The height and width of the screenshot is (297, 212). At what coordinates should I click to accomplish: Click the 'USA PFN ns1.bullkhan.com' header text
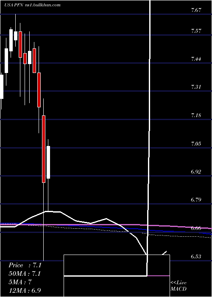pos(32,5)
